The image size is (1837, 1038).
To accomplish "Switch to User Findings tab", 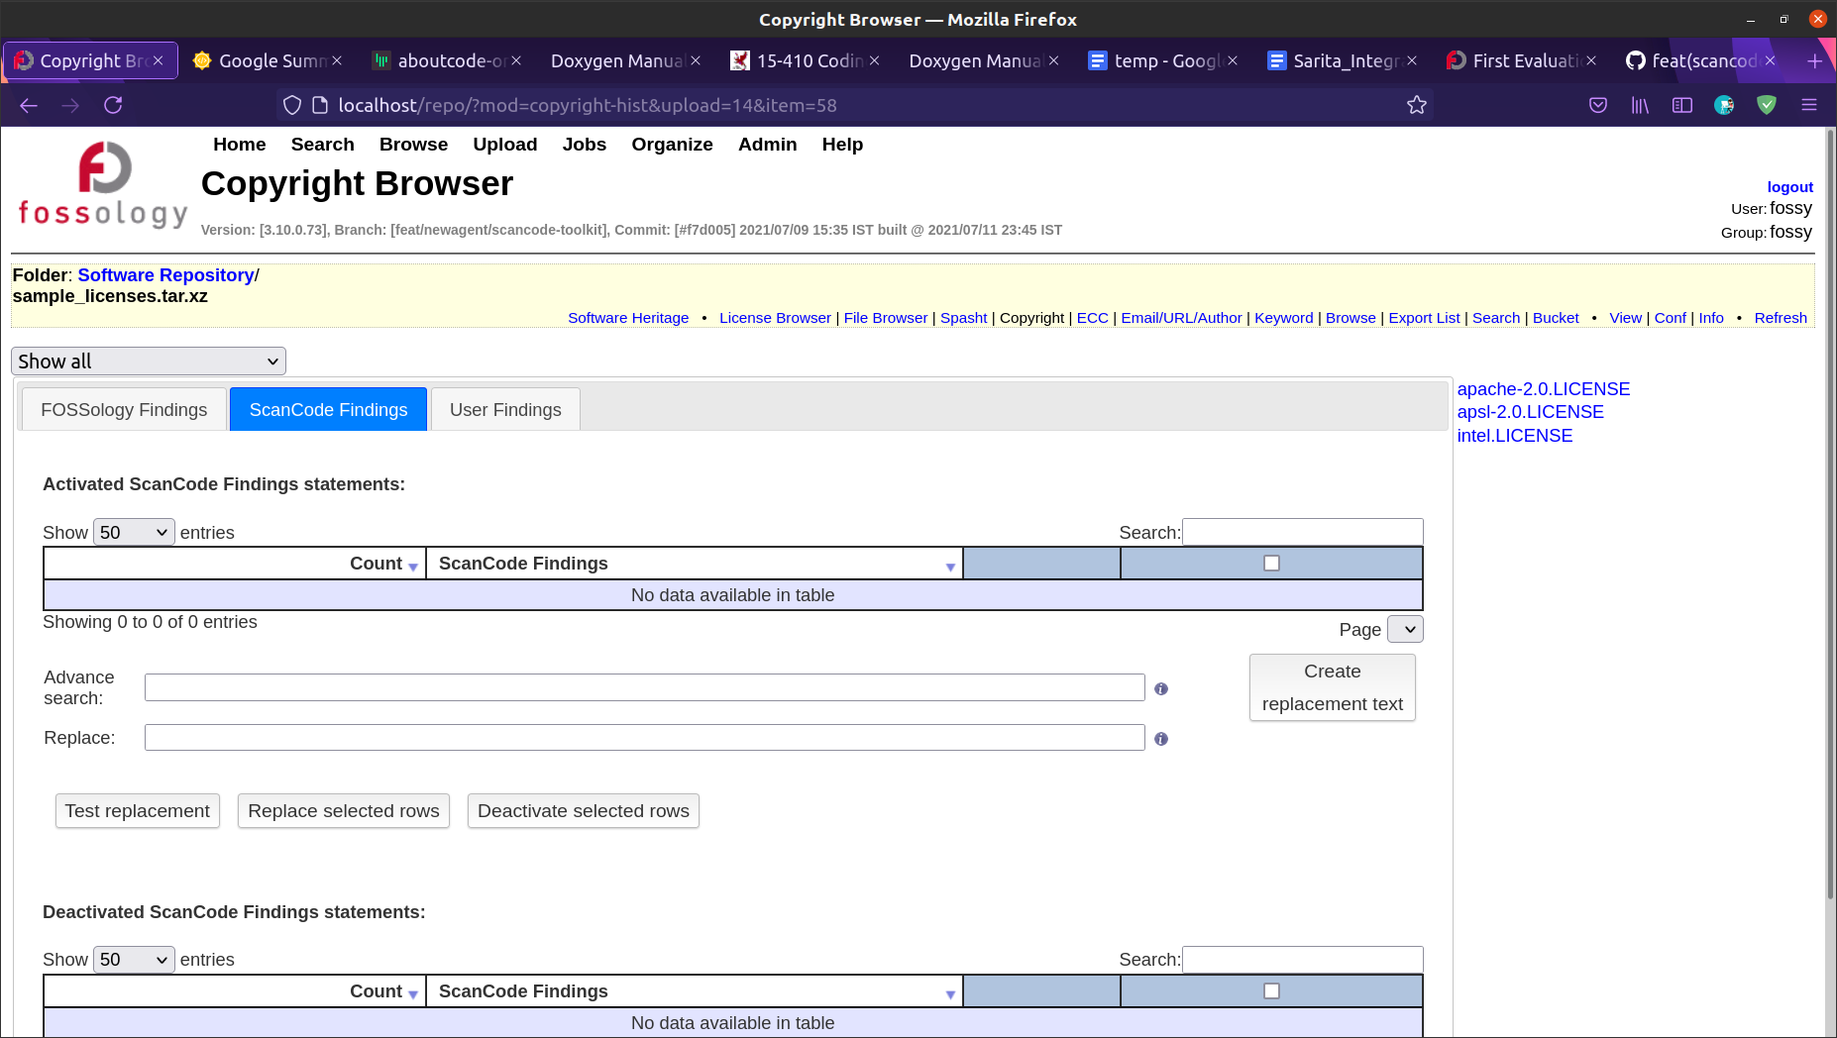I will coord(505,410).
